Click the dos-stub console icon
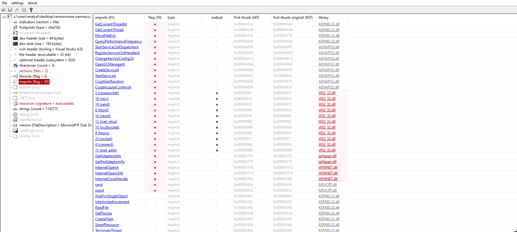This screenshot has width=517, height=232. click(15, 44)
